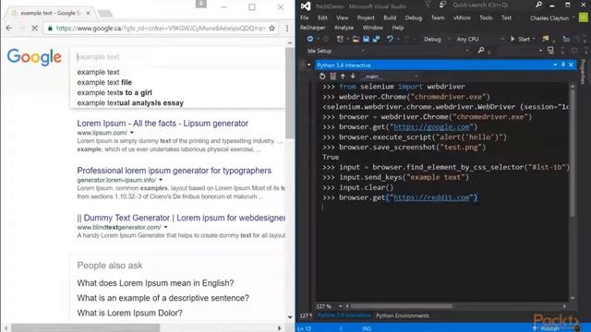Click the notifications flag icon in Visual Studio title bar
The height and width of the screenshot is (332, 591).
428,5
